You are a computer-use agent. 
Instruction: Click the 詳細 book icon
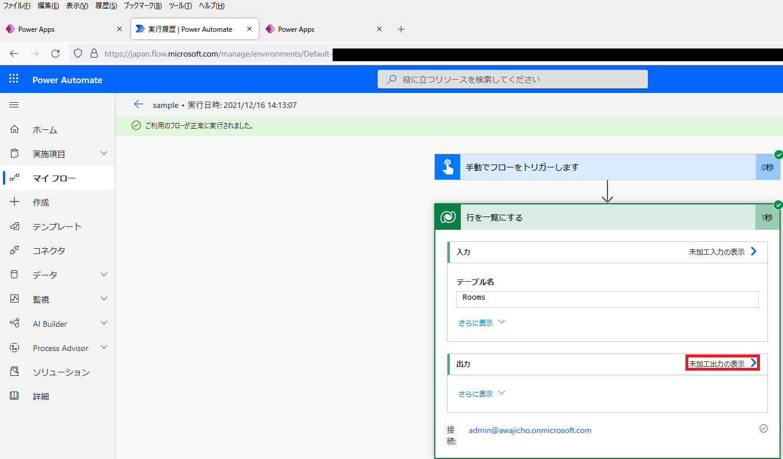tap(14, 396)
